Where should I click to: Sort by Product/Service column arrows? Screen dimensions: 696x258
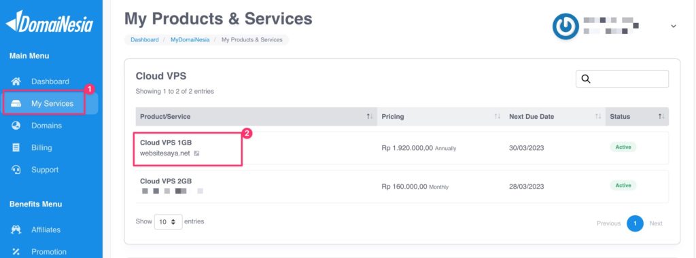tap(369, 117)
